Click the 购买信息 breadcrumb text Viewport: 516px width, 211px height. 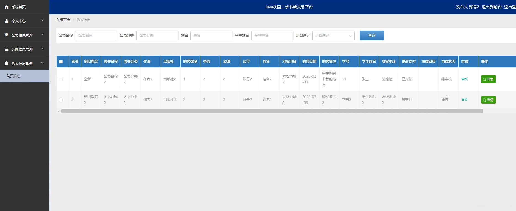click(x=84, y=20)
